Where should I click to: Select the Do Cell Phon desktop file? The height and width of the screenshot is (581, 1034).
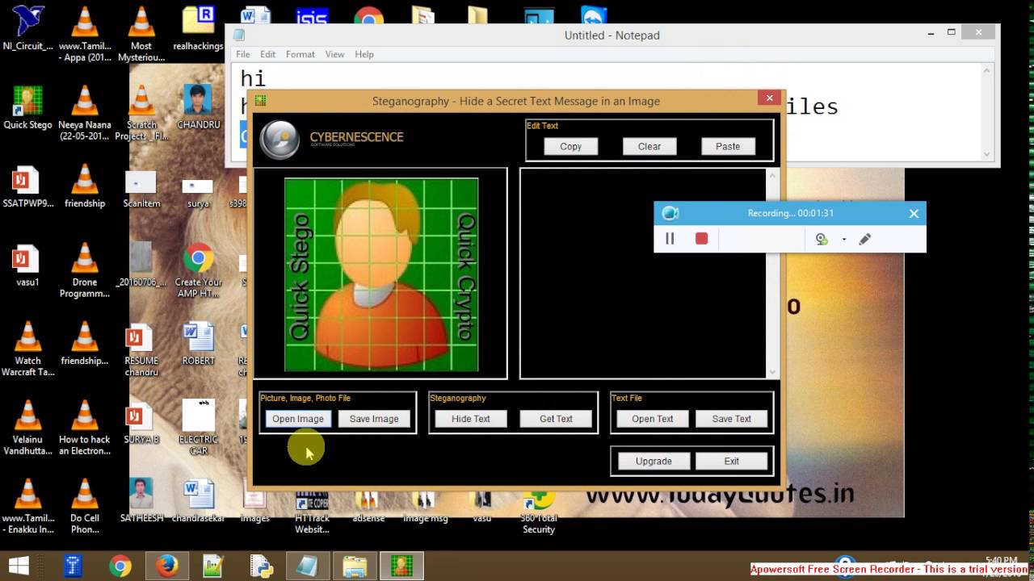[x=85, y=506]
